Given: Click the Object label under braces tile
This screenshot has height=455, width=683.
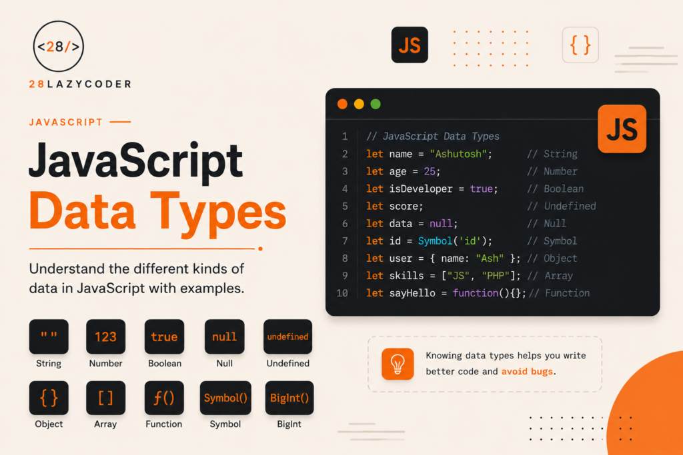Looking at the screenshot, I should [49, 424].
